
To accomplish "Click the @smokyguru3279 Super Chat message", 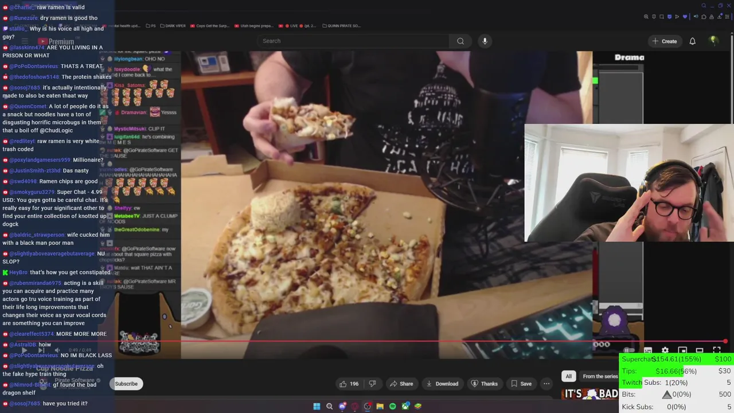I will 56,208.
